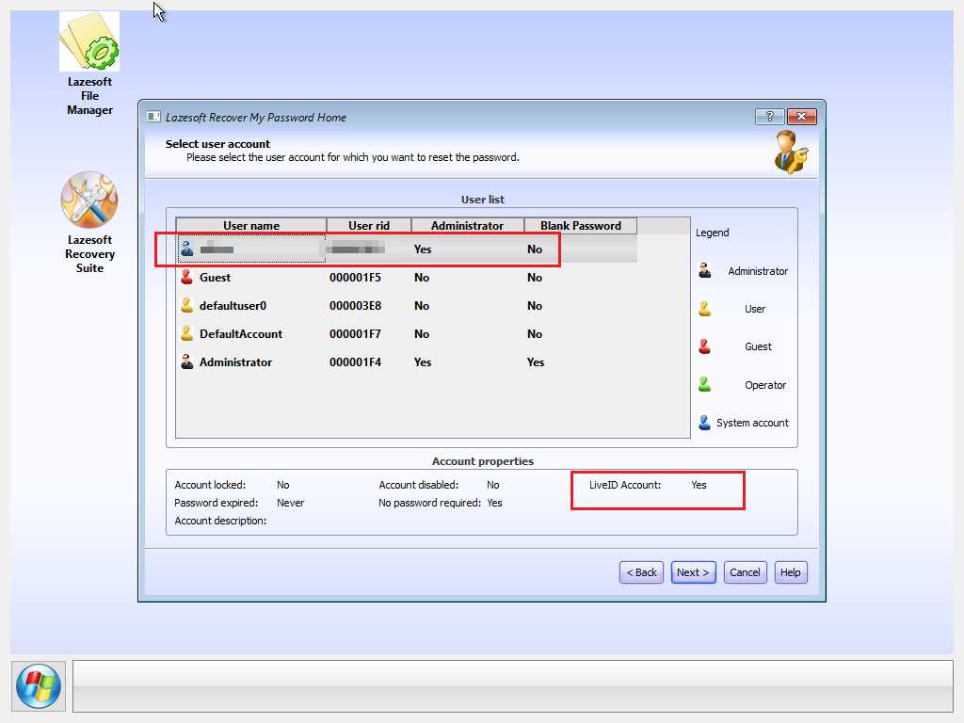The height and width of the screenshot is (723, 964).
Task: Click the Account description label
Action: [x=220, y=520]
